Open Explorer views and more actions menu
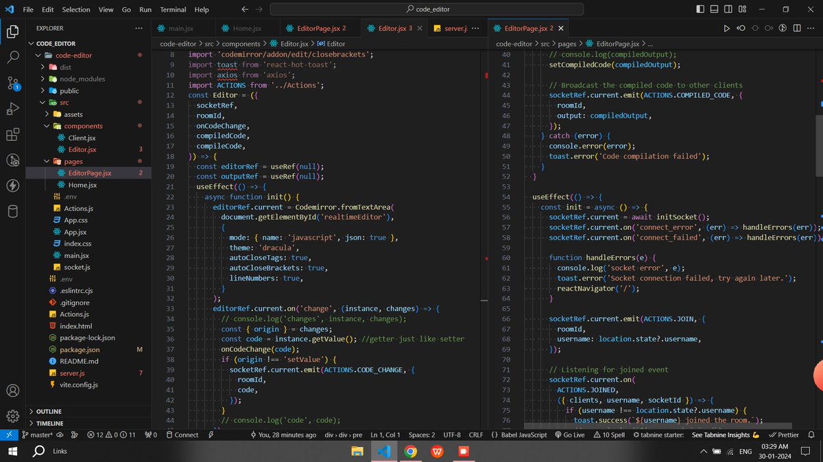Viewport: 823px width, 462px height. (x=139, y=28)
